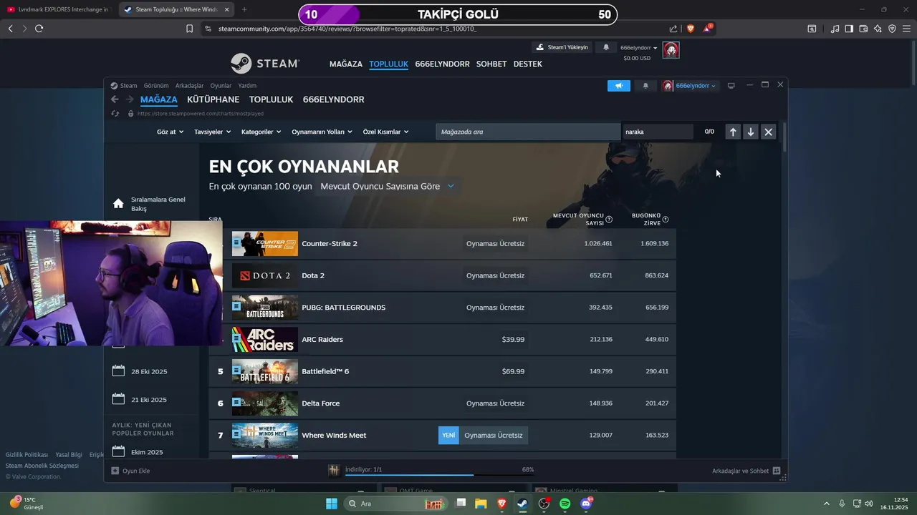This screenshot has width=917, height=515.
Task: Click the find field containing naraka
Action: [x=658, y=132]
